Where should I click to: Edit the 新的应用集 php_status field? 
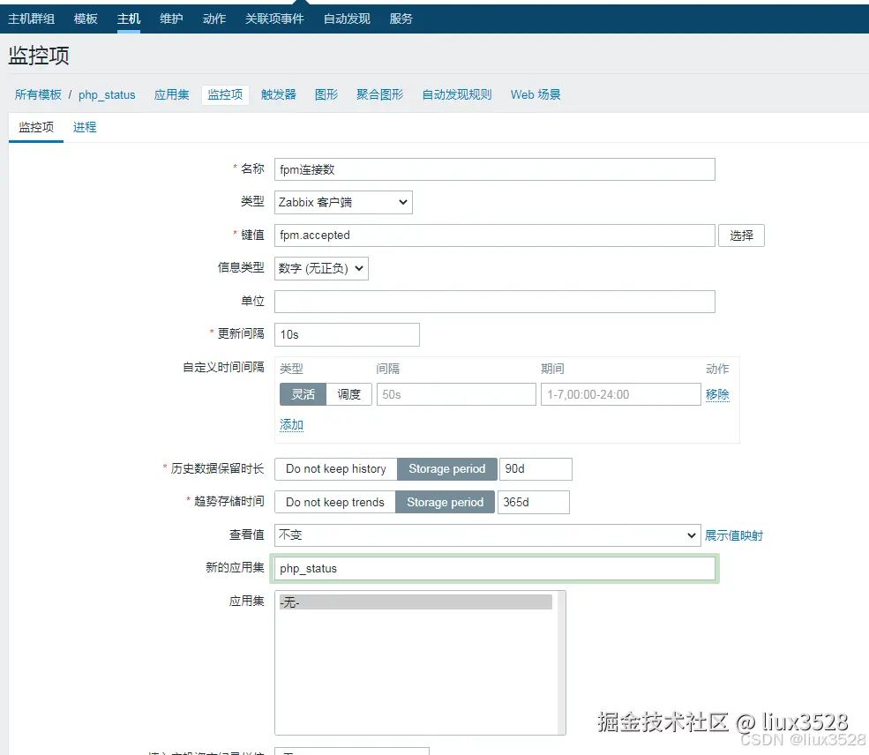[494, 569]
